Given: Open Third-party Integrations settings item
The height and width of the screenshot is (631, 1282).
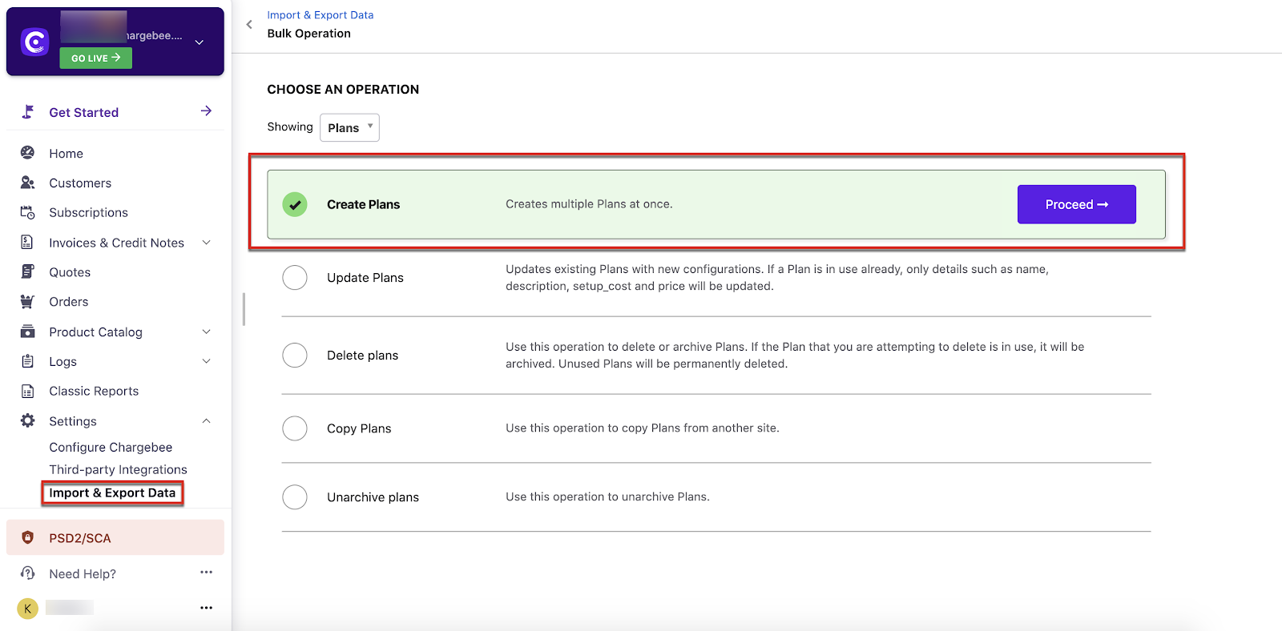Looking at the screenshot, I should pyautogui.click(x=118, y=470).
